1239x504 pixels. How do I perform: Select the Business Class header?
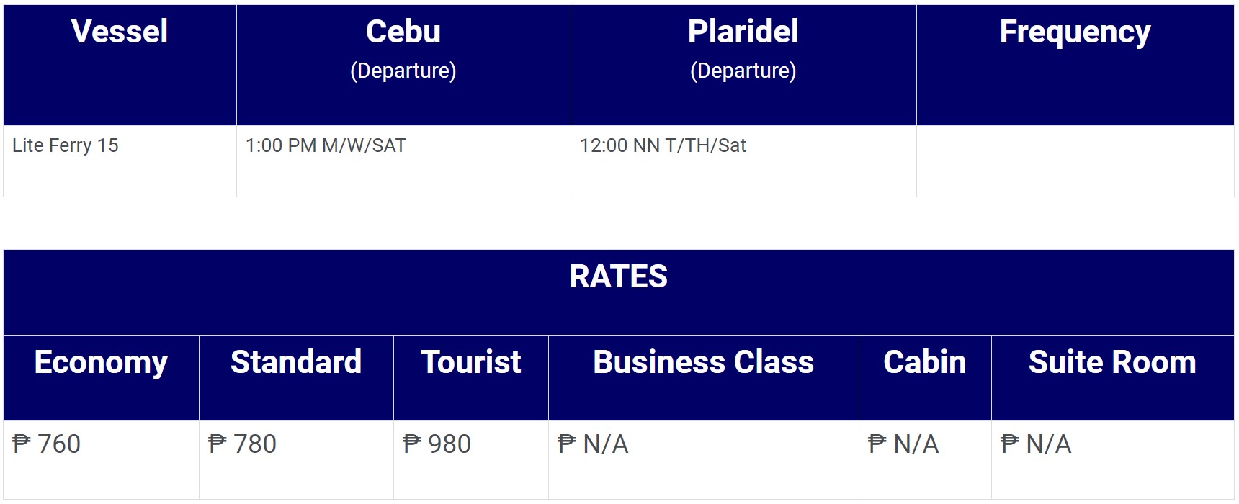704,377
